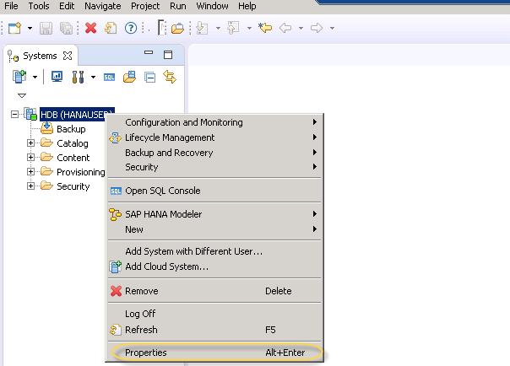Click the Forward navigation arrow icon

pyautogui.click(x=316, y=28)
